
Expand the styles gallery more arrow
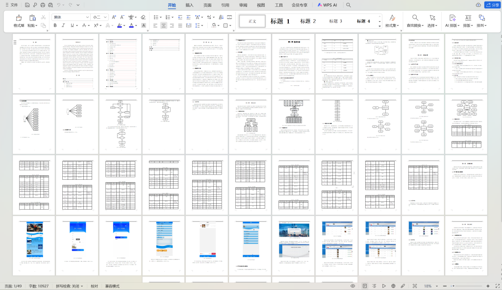(380, 26)
